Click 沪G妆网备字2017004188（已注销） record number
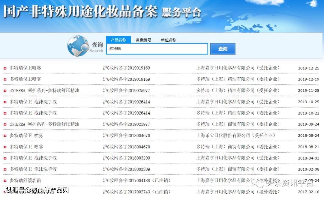324x197 pixels. tap(137, 181)
